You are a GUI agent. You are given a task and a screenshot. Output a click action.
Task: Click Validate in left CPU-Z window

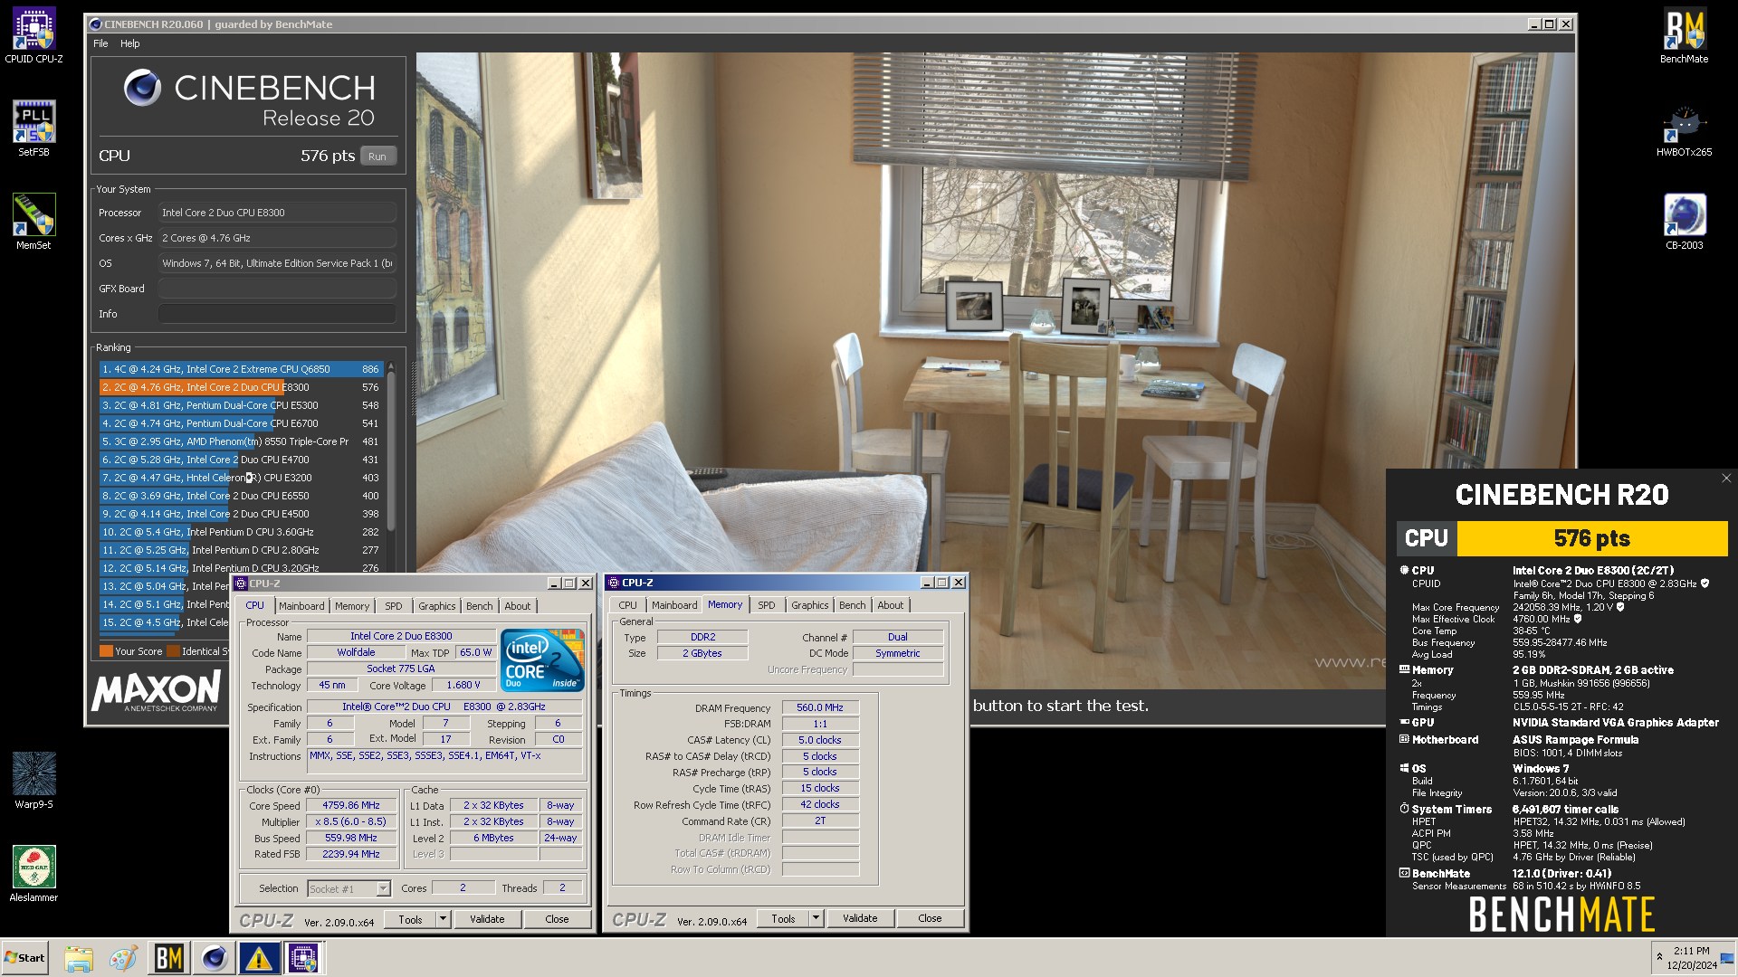coord(487,919)
